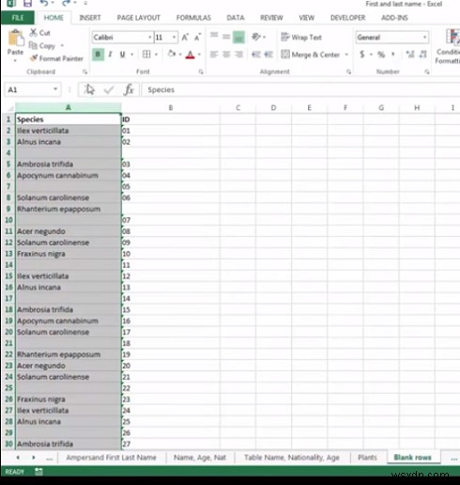This screenshot has width=460, height=485.
Task: Open Clipboard dialog launcher
Action: pyautogui.click(x=84, y=71)
